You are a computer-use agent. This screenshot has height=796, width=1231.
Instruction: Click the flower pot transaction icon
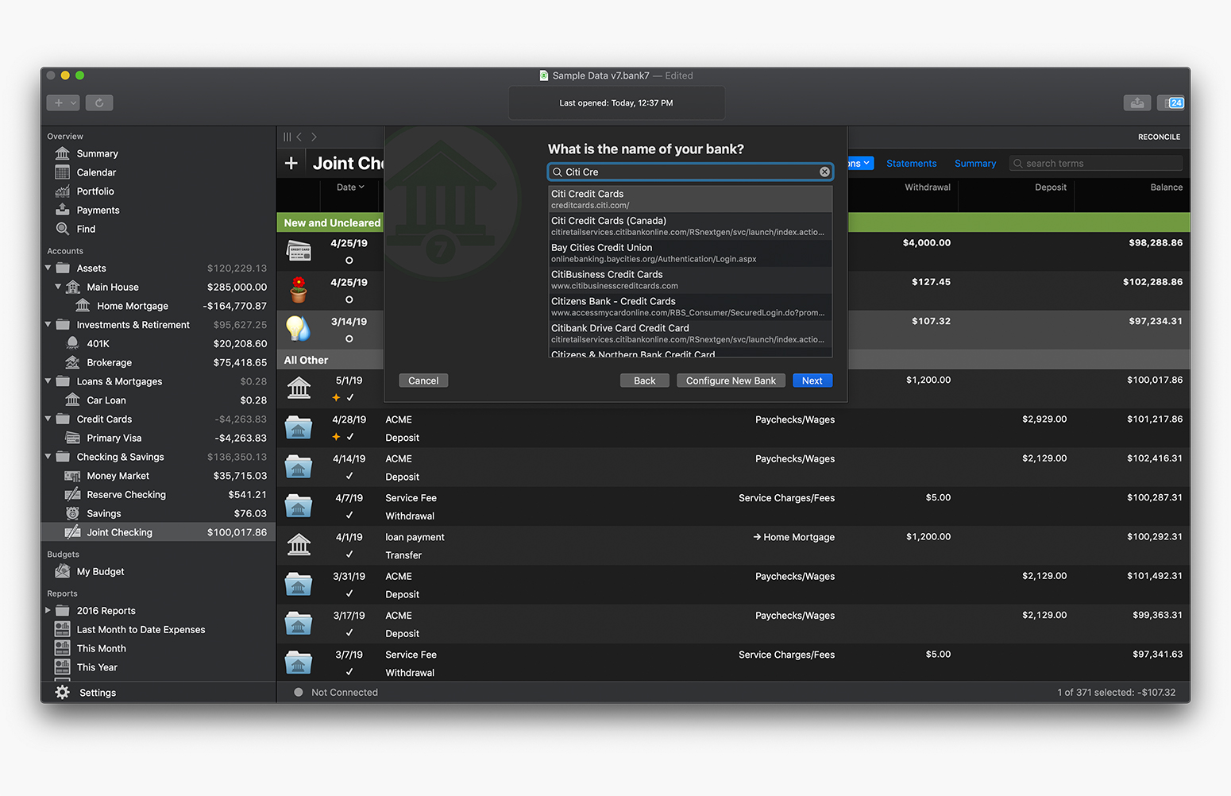click(x=299, y=290)
